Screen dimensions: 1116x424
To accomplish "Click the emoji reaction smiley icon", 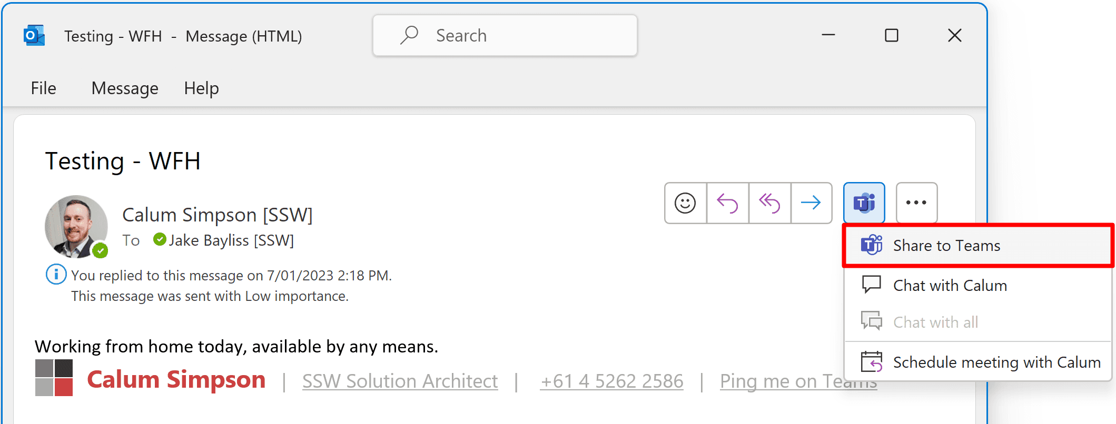I will point(685,203).
